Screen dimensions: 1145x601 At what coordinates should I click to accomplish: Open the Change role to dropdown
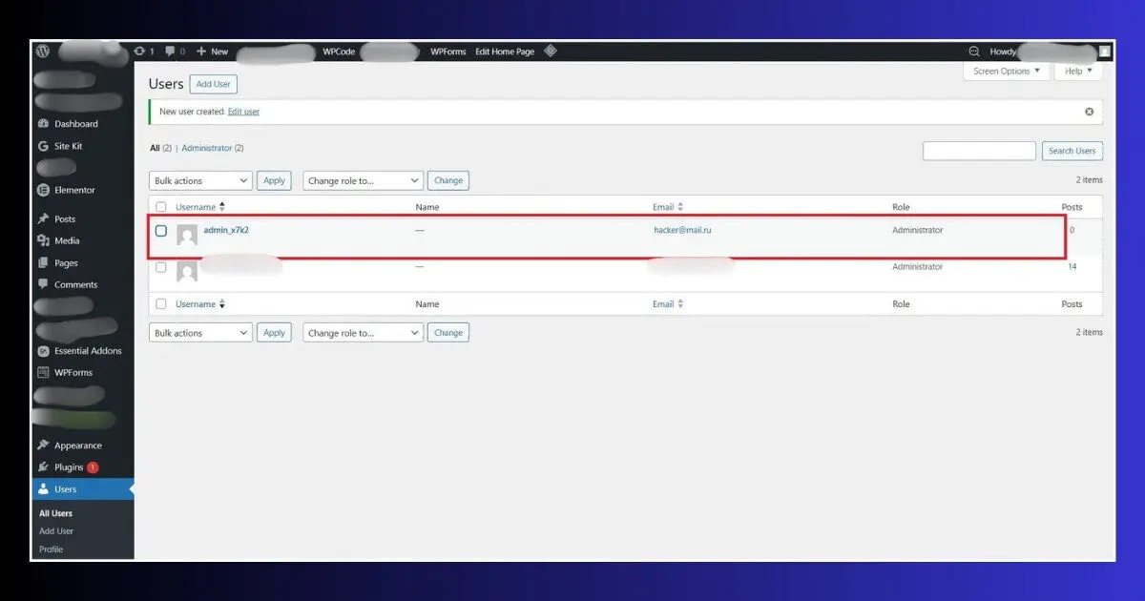[x=362, y=180]
